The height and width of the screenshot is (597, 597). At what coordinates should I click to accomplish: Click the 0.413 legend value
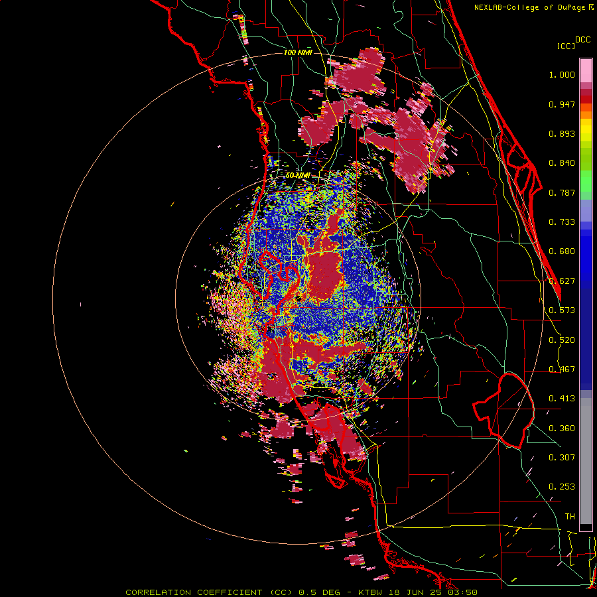click(562, 399)
